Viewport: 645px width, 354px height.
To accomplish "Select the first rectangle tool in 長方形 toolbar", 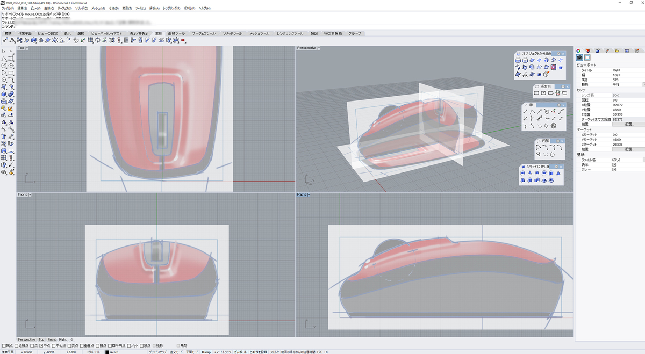I will click(x=536, y=93).
